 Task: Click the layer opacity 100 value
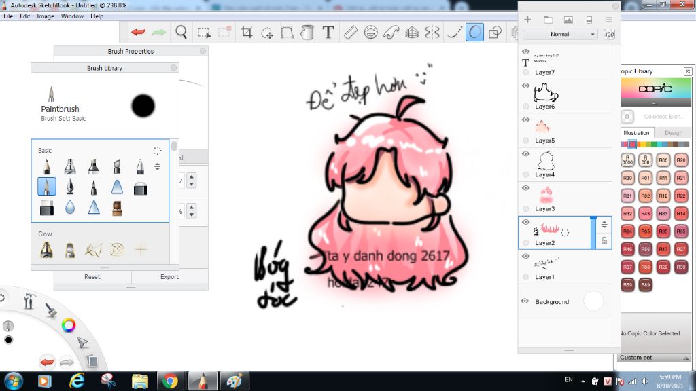click(610, 34)
